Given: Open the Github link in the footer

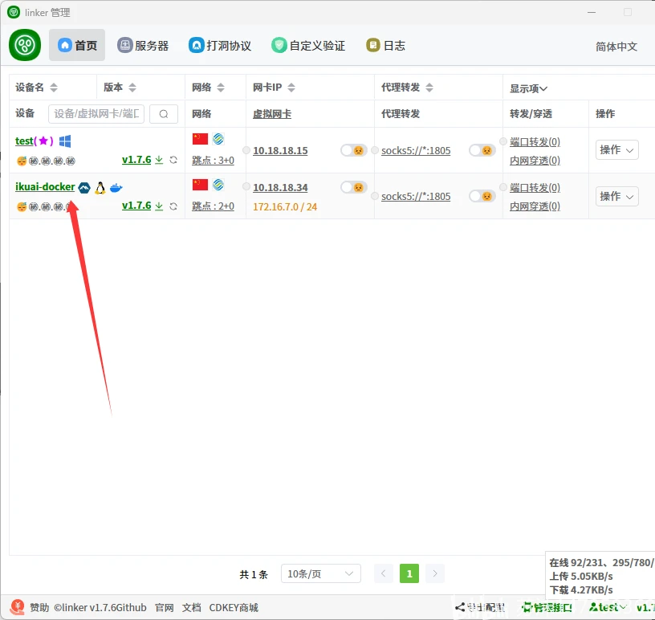Looking at the screenshot, I should coord(131,607).
